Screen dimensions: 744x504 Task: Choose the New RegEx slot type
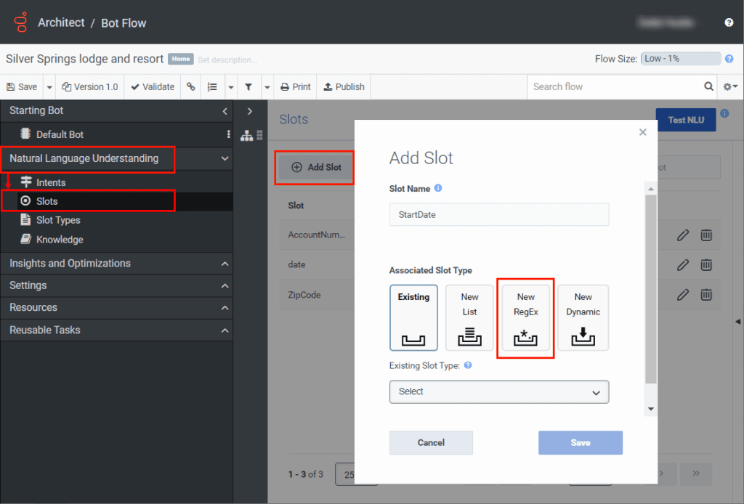[x=526, y=317]
